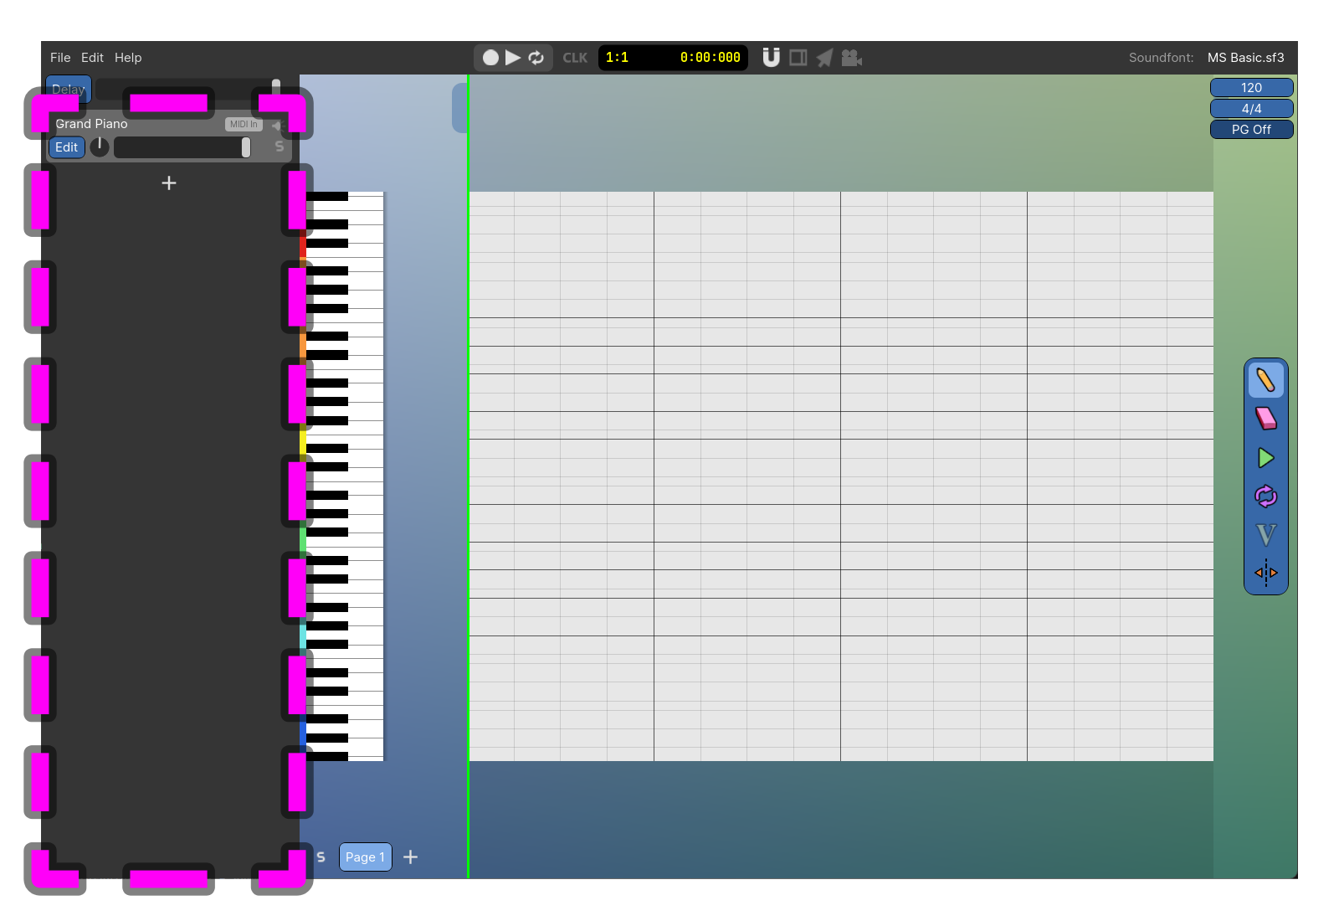Click the Edit button on Grand Piano
Viewport: 1339px width, 921px height.
coord(67,147)
